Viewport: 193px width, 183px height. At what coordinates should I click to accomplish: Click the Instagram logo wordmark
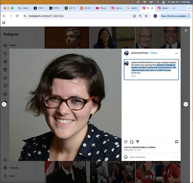tap(11, 34)
